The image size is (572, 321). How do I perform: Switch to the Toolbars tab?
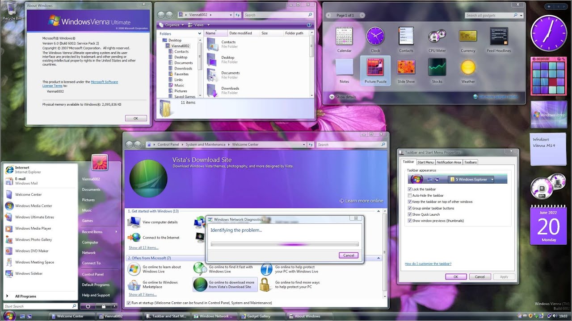[x=470, y=162]
